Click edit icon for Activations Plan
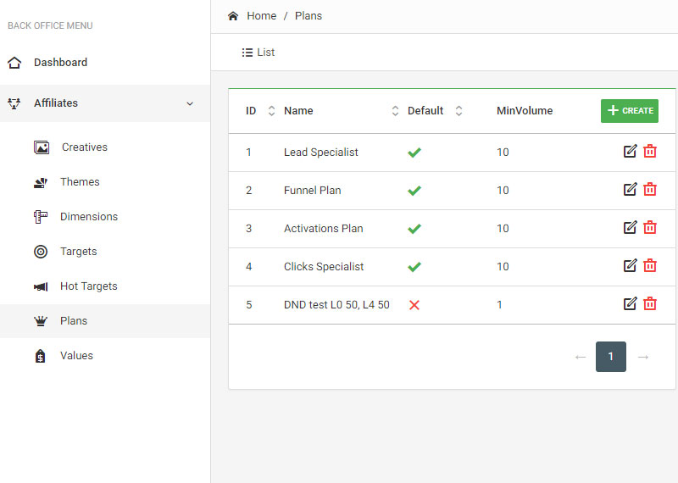 (x=630, y=228)
